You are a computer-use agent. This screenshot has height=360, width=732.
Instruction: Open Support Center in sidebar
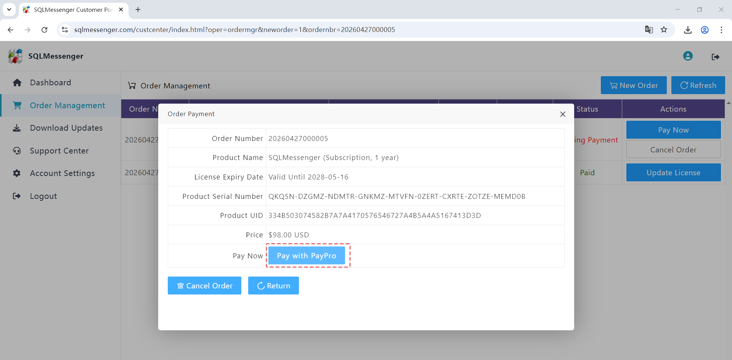click(59, 151)
